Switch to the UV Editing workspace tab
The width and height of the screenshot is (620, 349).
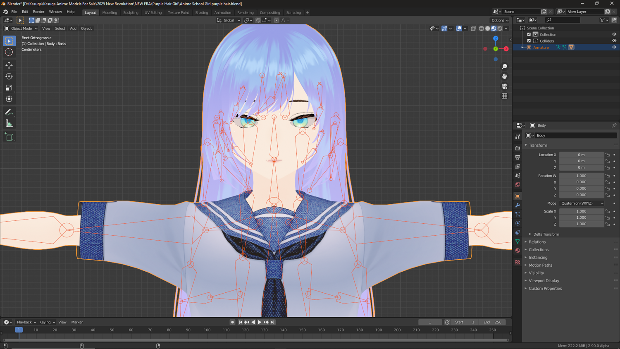(153, 12)
